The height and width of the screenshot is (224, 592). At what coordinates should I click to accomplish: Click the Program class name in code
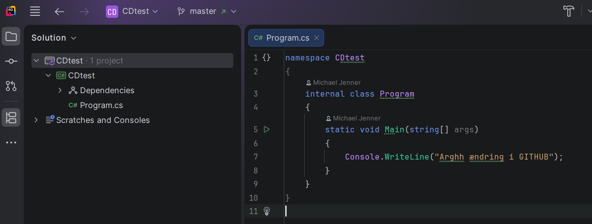pyautogui.click(x=397, y=94)
